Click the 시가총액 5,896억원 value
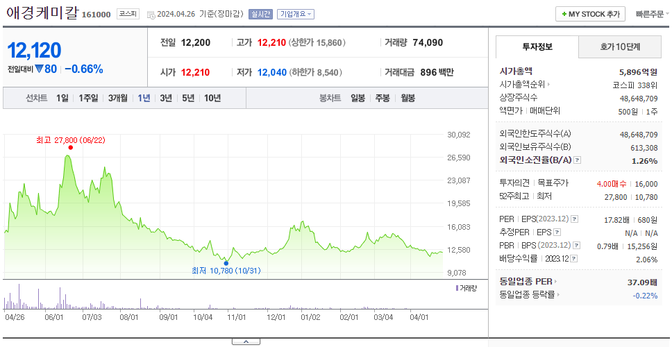This screenshot has height=347, width=672. 639,72
